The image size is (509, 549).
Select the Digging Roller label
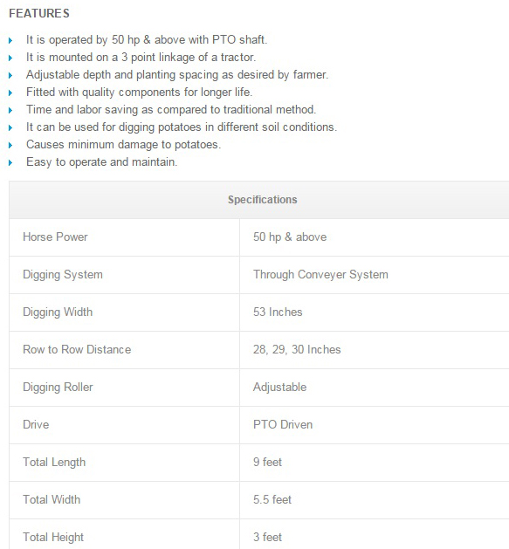click(x=58, y=388)
